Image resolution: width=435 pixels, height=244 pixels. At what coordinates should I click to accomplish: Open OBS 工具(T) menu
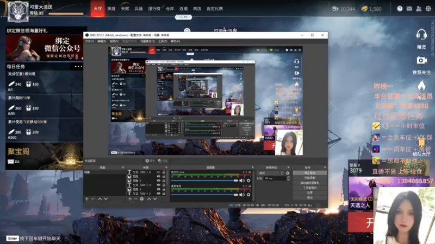163,41
